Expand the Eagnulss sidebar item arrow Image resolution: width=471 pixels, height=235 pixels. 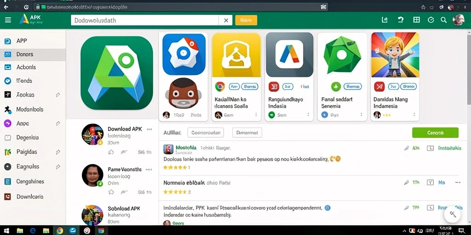(x=58, y=167)
